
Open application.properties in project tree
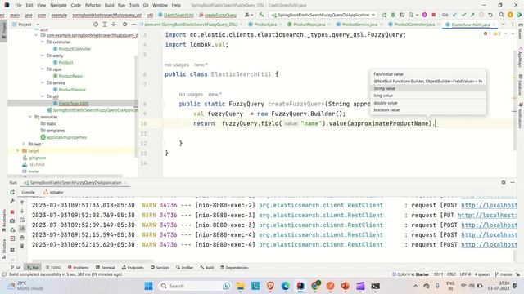(x=66, y=137)
